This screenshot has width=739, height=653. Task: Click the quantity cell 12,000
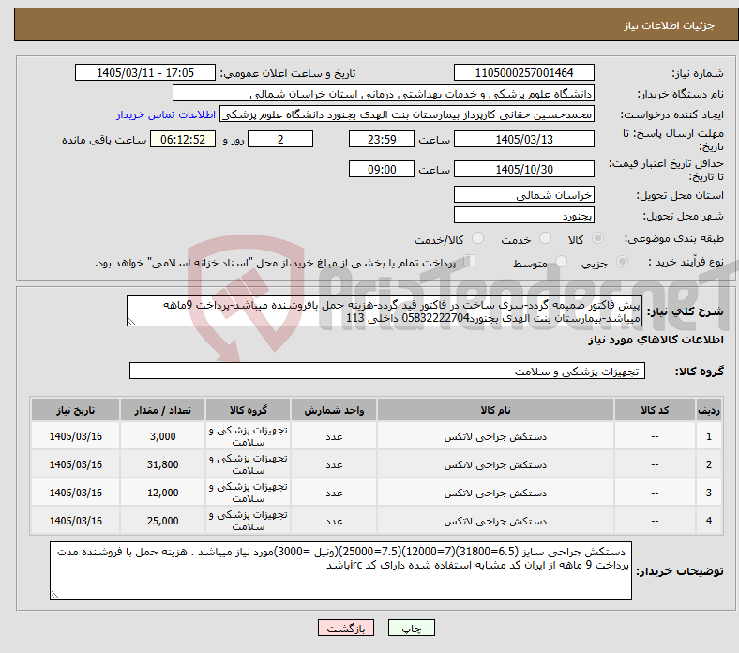click(162, 493)
